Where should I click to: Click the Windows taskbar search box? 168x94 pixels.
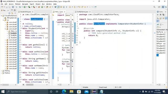click(27, 92)
